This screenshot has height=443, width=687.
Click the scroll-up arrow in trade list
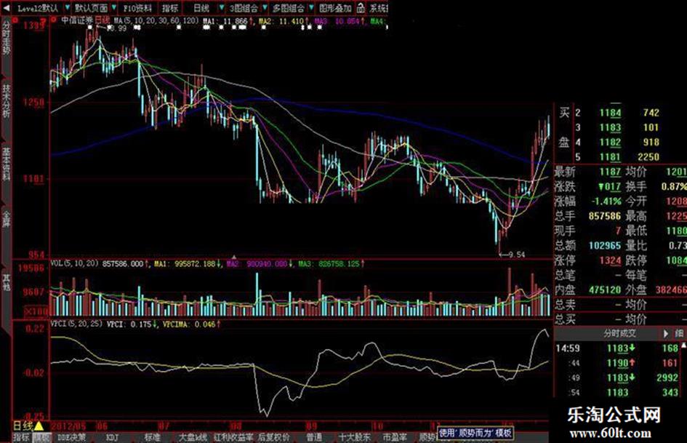pyautogui.click(x=684, y=346)
